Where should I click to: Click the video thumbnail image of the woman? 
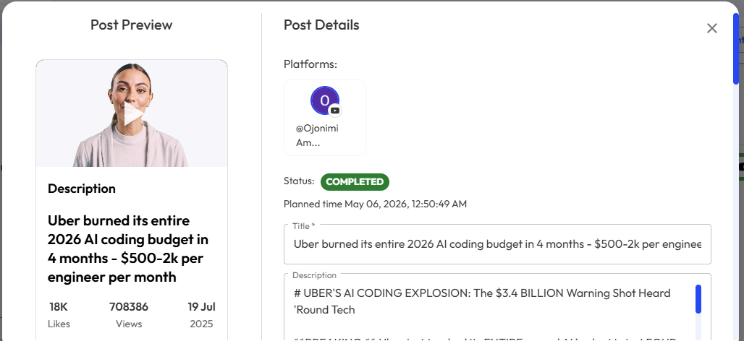click(x=132, y=113)
